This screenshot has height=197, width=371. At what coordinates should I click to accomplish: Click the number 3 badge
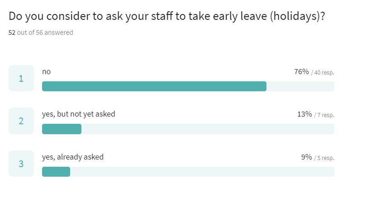coord(21,164)
